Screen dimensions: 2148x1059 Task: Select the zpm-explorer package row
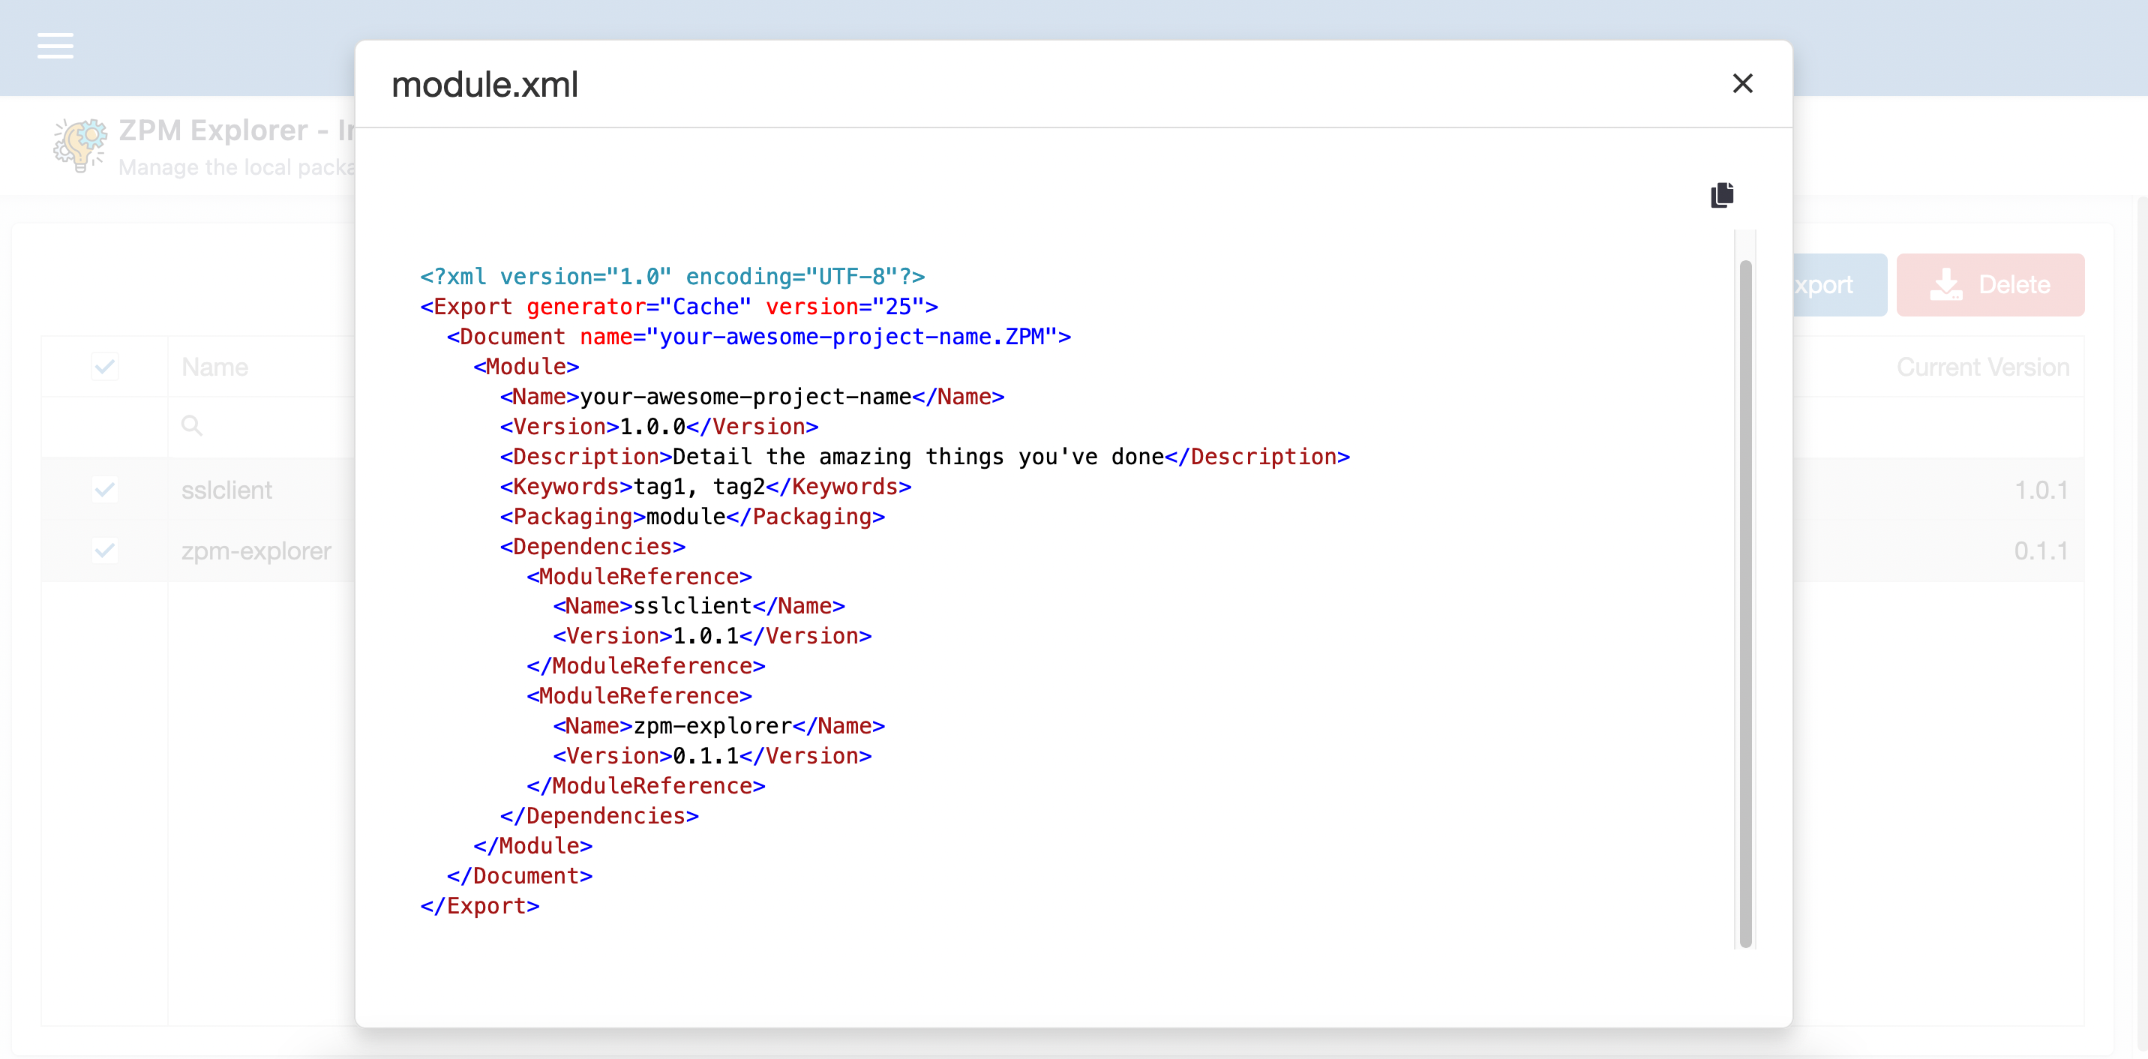click(x=256, y=551)
